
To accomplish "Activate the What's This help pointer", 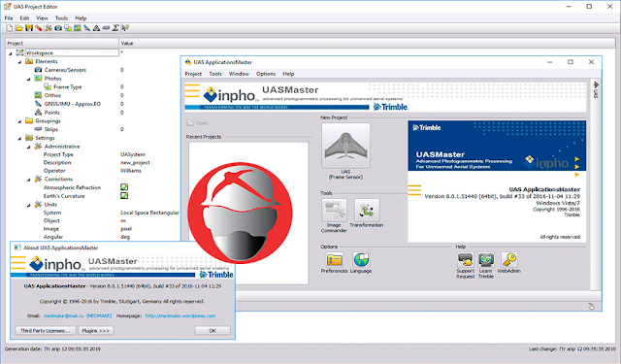I will click(x=125, y=28).
